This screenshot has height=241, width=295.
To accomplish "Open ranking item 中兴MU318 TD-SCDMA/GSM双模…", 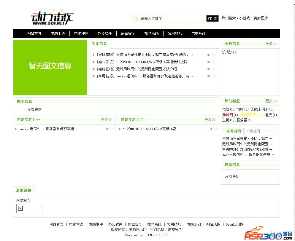I will (x=247, y=149).
